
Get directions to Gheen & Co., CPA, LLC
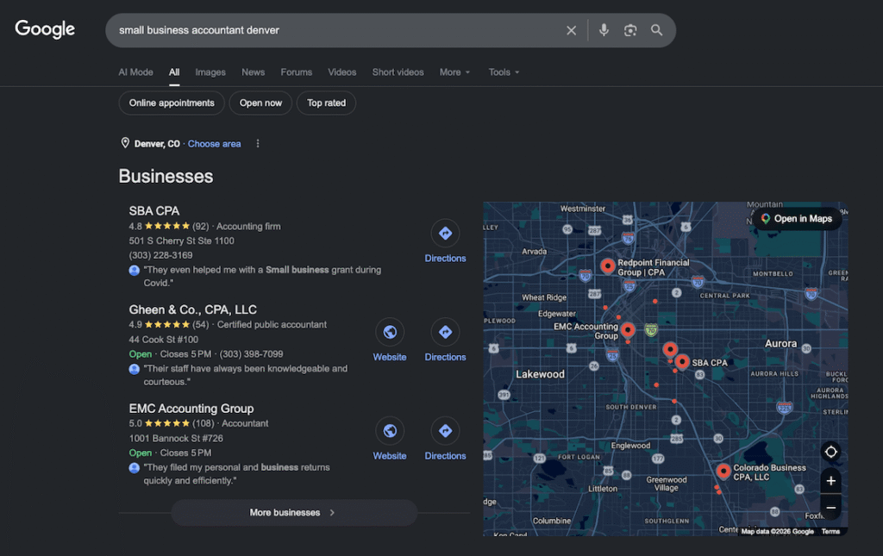(445, 341)
